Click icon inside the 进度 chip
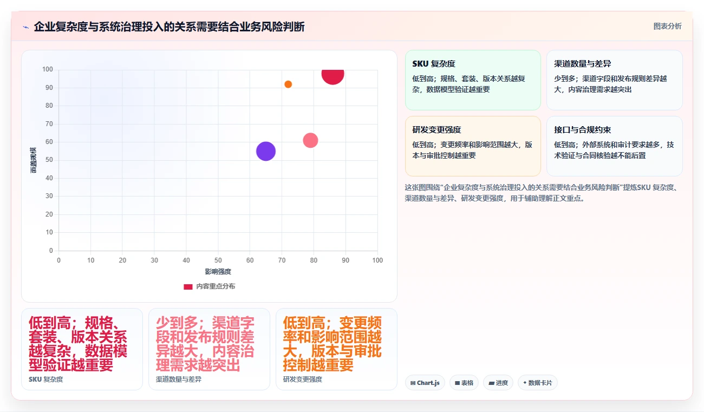The height and width of the screenshot is (412, 704). click(491, 383)
